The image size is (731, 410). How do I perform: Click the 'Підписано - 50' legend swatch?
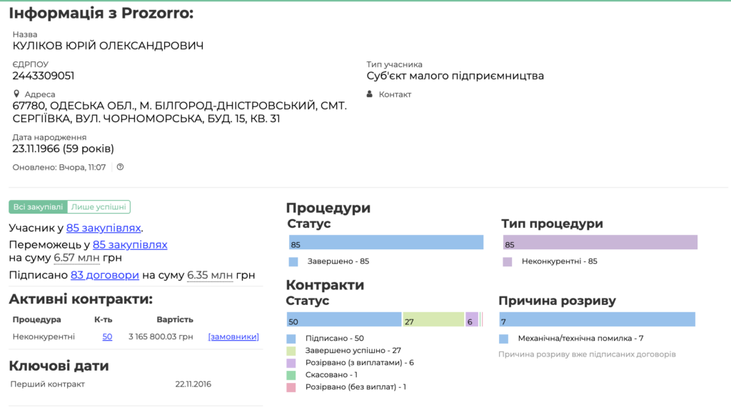[292, 339]
